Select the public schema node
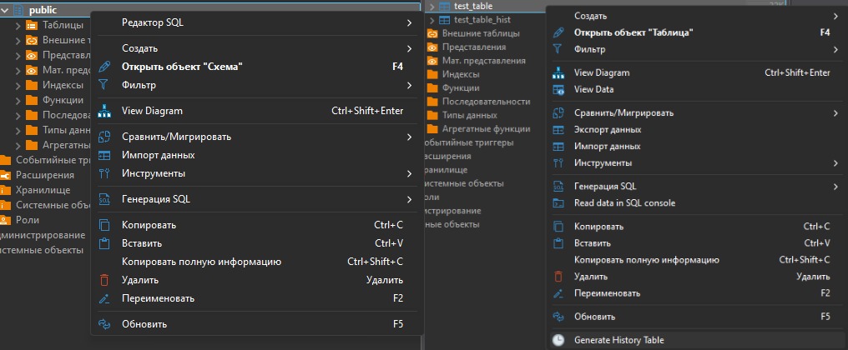The height and width of the screenshot is (350, 848). pyautogui.click(x=42, y=9)
